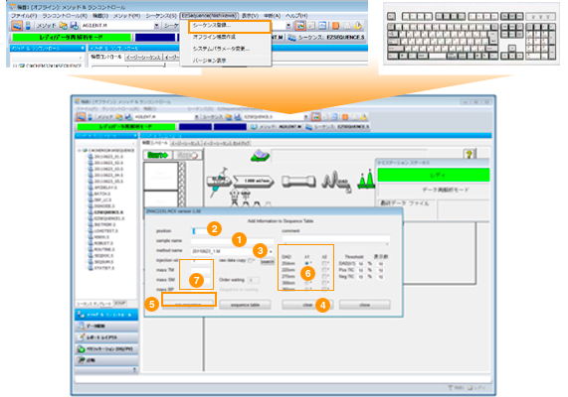
Task: Click the pump flow rate arrow icon
Action: [254, 181]
